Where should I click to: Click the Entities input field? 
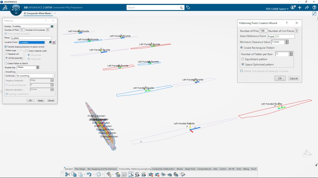[x=31, y=26]
